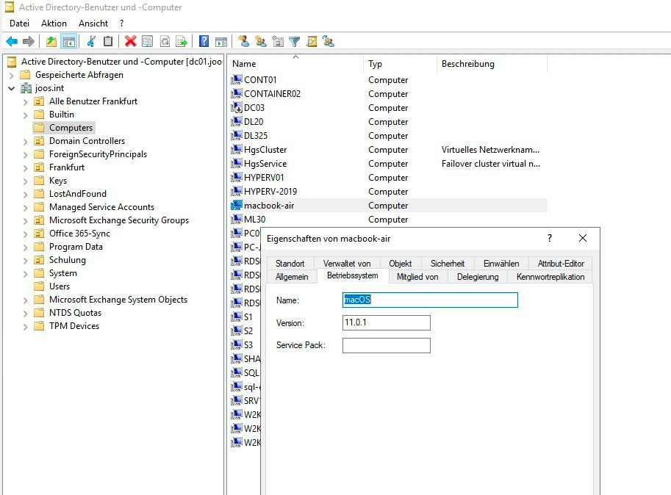Select HYPERV-2019 in computer list
Viewport: 671px width, 495px height.
pyautogui.click(x=270, y=192)
